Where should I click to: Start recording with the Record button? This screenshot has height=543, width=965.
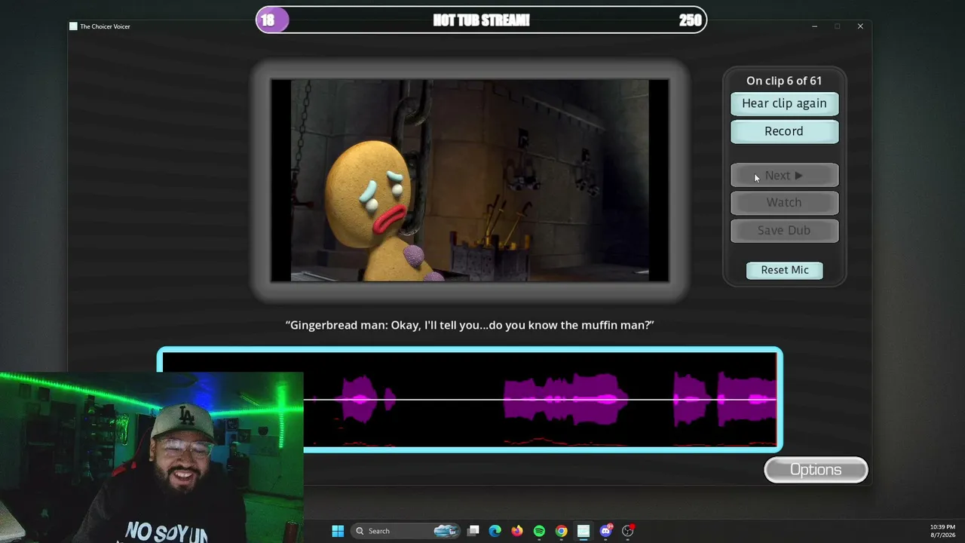(784, 131)
